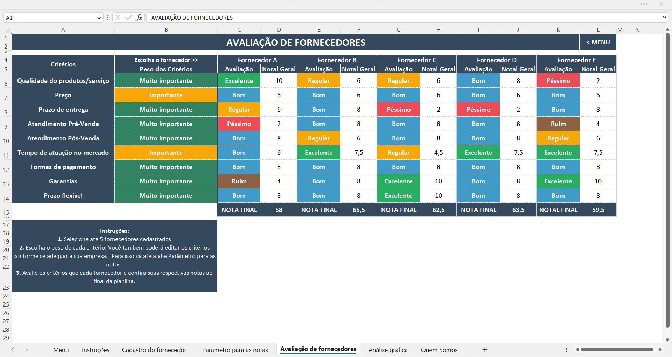Select 'Escolha o fornecedor >>' header cell
Image resolution: width=672 pixels, height=357 pixels.
(x=166, y=60)
